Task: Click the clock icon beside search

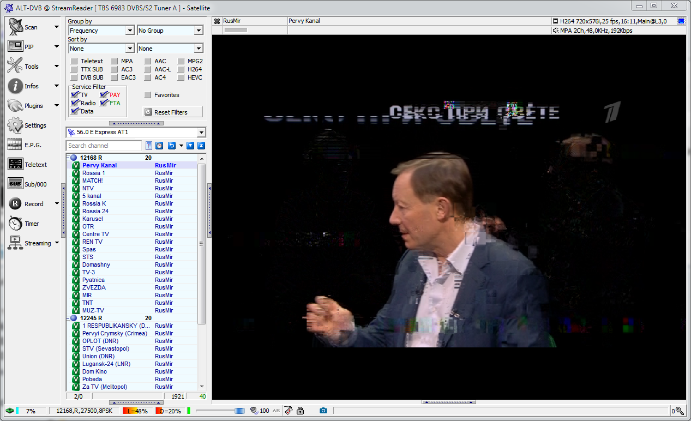Action: coord(159,146)
